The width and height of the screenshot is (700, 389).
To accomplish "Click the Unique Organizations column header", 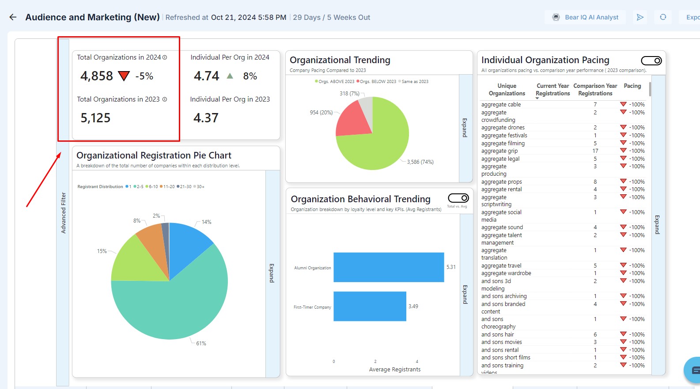I will [507, 90].
